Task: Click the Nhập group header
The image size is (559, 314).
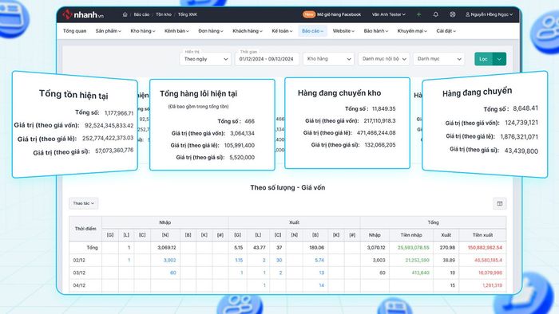Action: point(165,222)
